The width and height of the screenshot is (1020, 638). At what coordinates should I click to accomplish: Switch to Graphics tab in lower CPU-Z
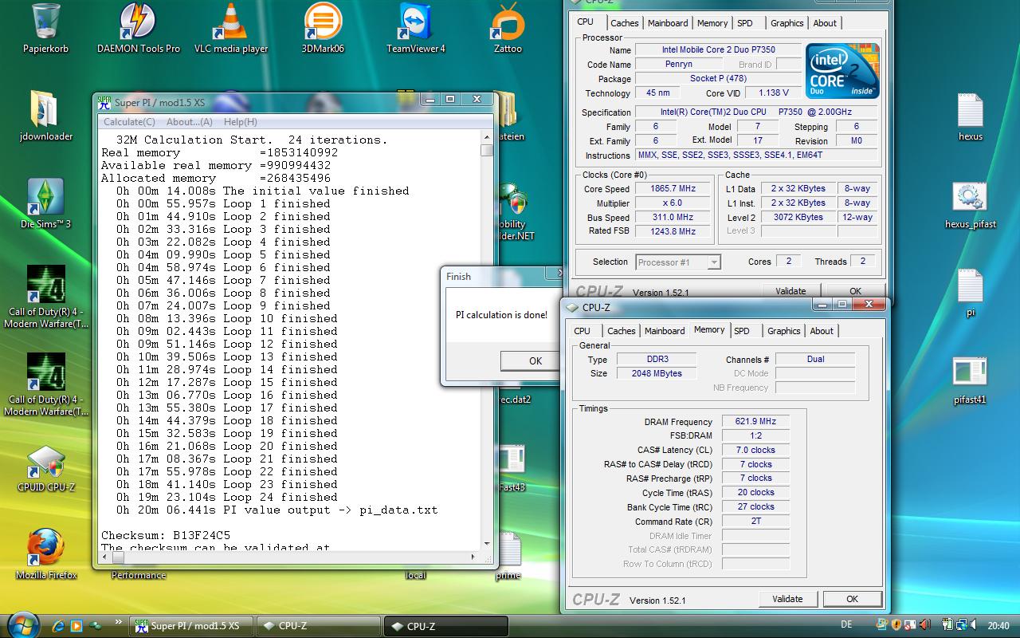[x=783, y=331]
